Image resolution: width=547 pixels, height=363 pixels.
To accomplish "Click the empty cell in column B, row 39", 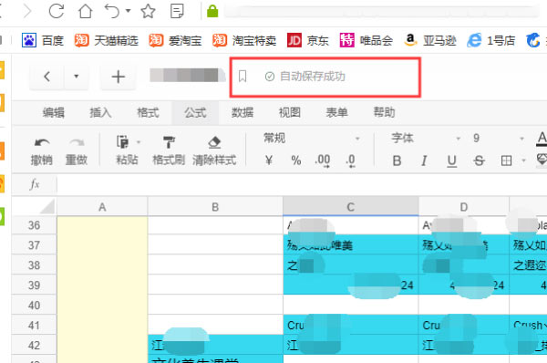I will [x=215, y=285].
